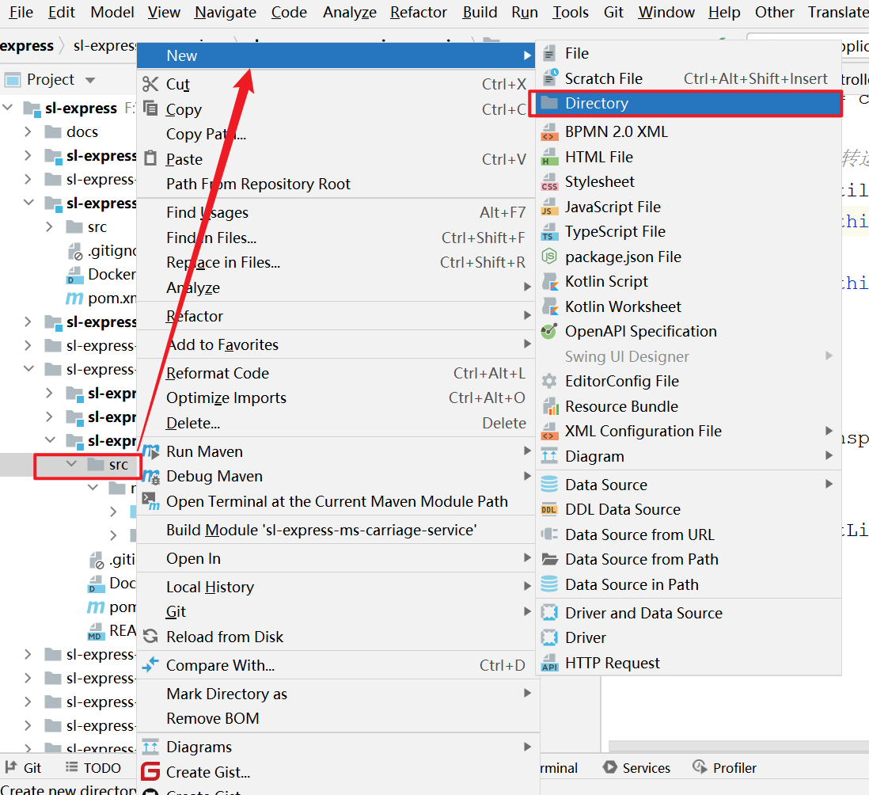Expand the Data Source submenu
869x795 pixels.
pos(829,484)
